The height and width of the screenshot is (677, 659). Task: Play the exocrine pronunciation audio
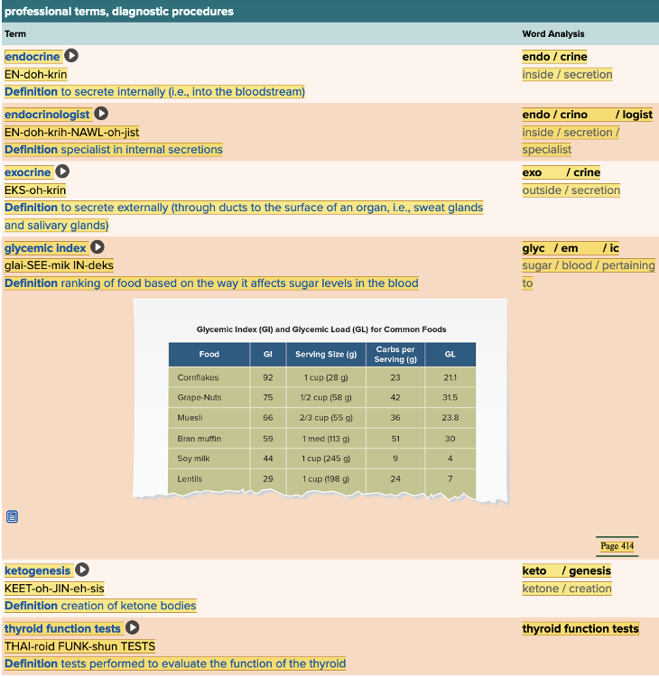62,172
